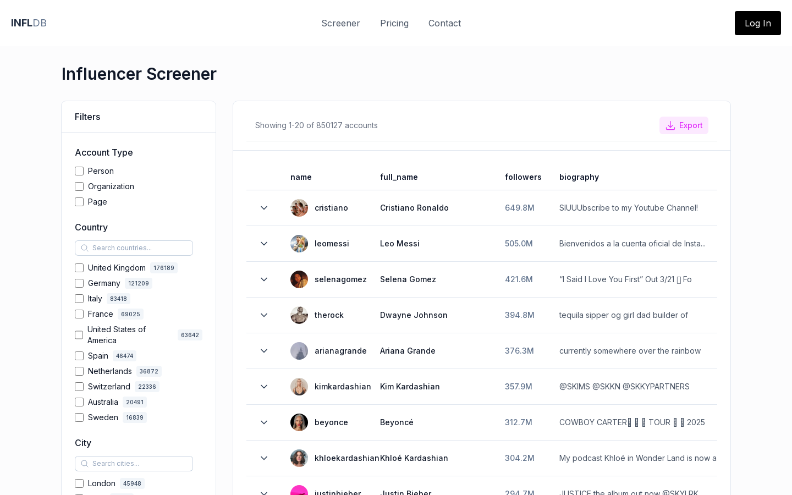Click the 45948 count badge beside London
This screenshot has height=495, width=792.
132,483
